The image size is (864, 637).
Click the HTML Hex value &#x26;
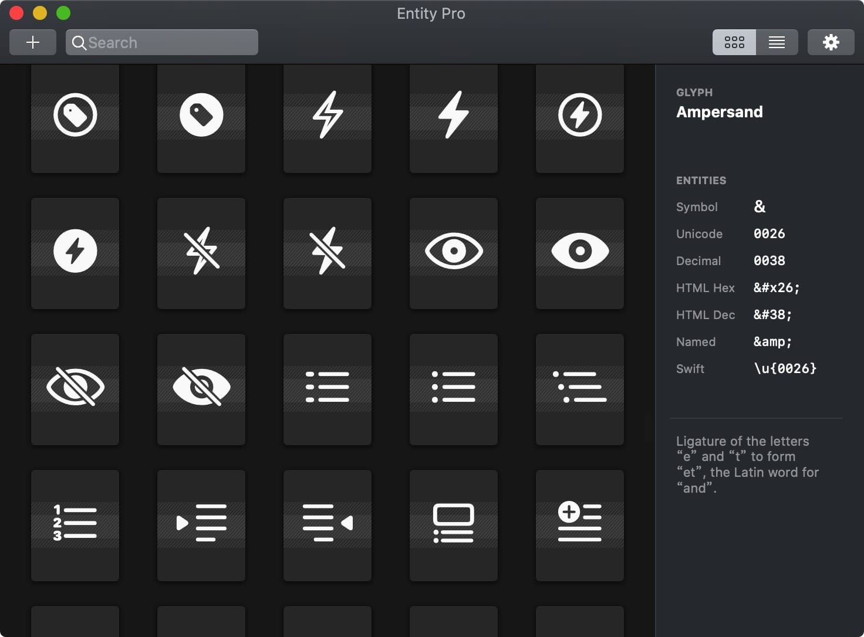point(777,287)
